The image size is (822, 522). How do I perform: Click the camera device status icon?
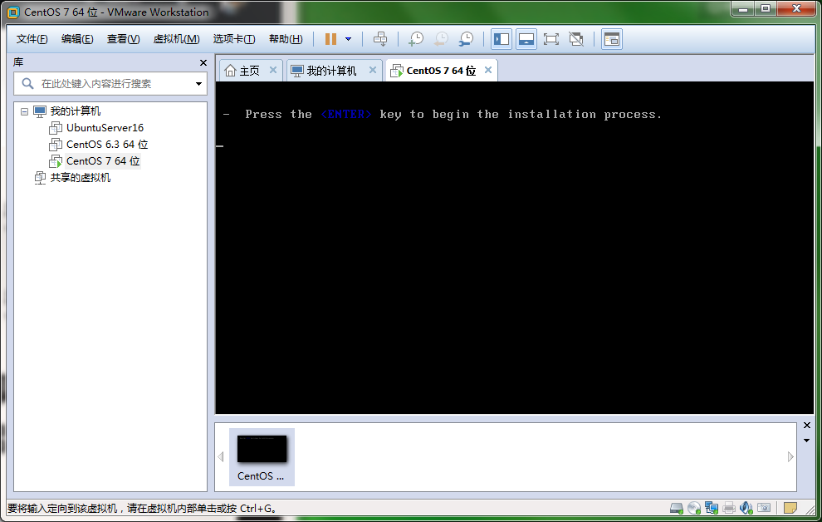click(765, 508)
